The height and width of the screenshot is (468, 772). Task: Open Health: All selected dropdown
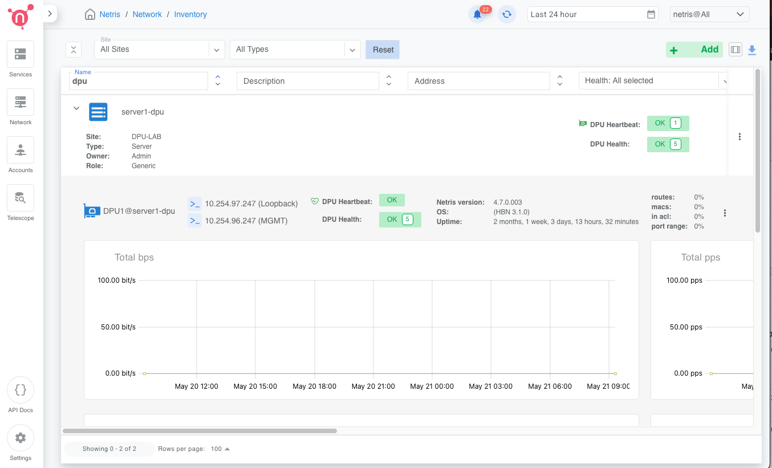(x=653, y=81)
